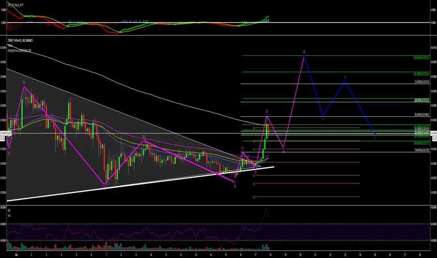The width and height of the screenshot is (437, 258).
Task: Select the R3 pivot label
Action: pyautogui.click(x=254, y=128)
